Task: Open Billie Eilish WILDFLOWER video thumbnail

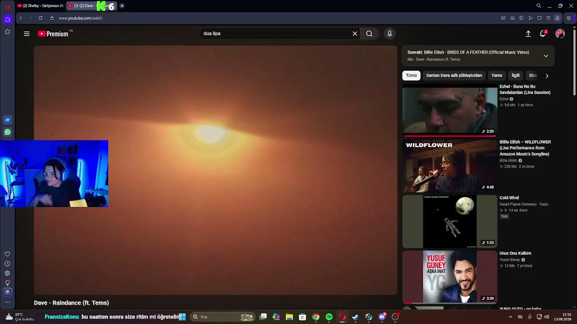Action: [x=450, y=166]
